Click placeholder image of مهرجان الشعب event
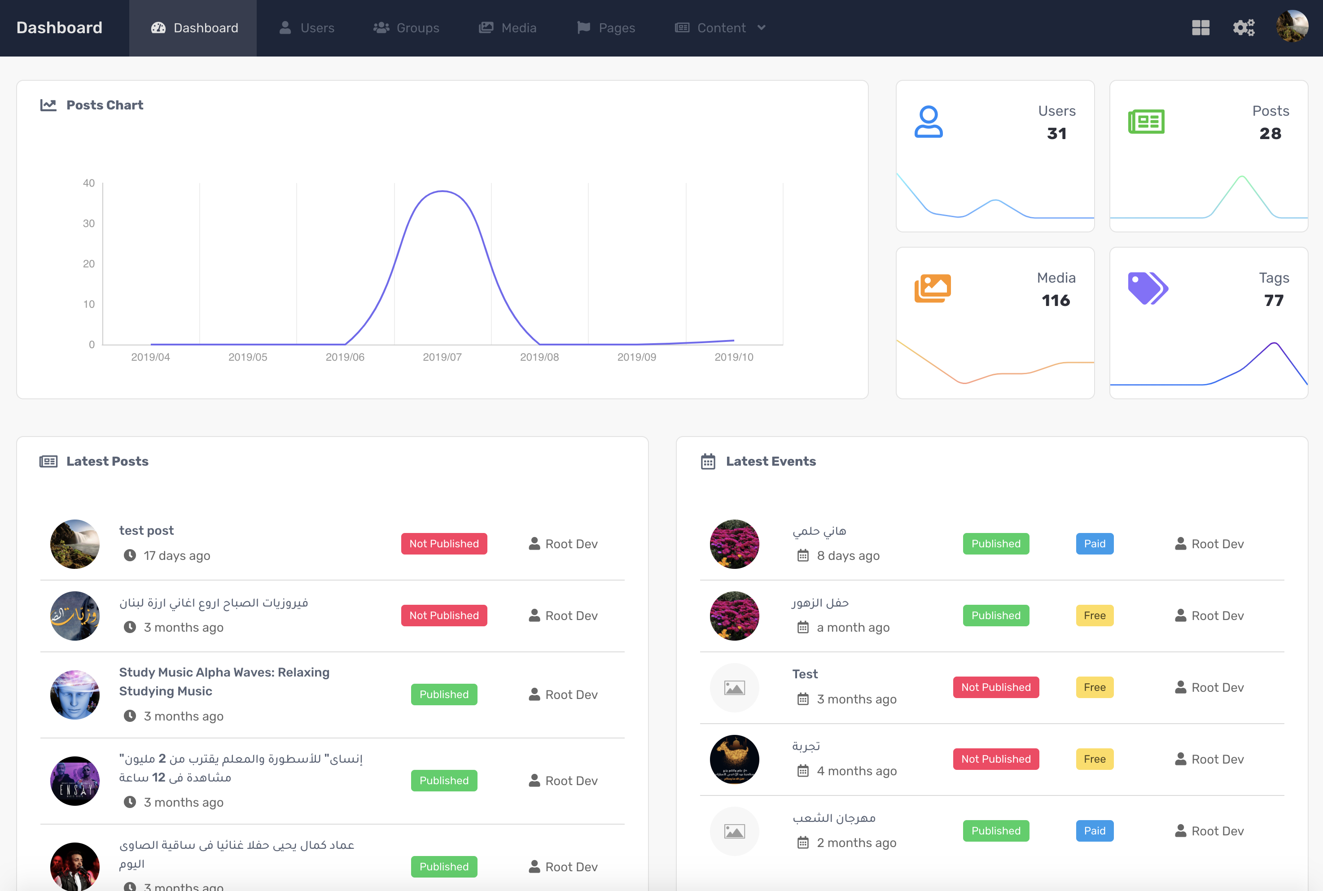This screenshot has width=1323, height=891. point(735,831)
